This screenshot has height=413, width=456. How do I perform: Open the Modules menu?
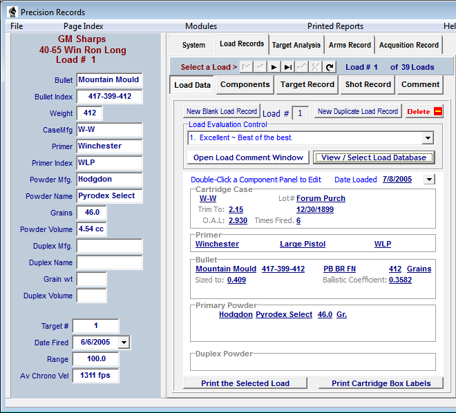[201, 26]
